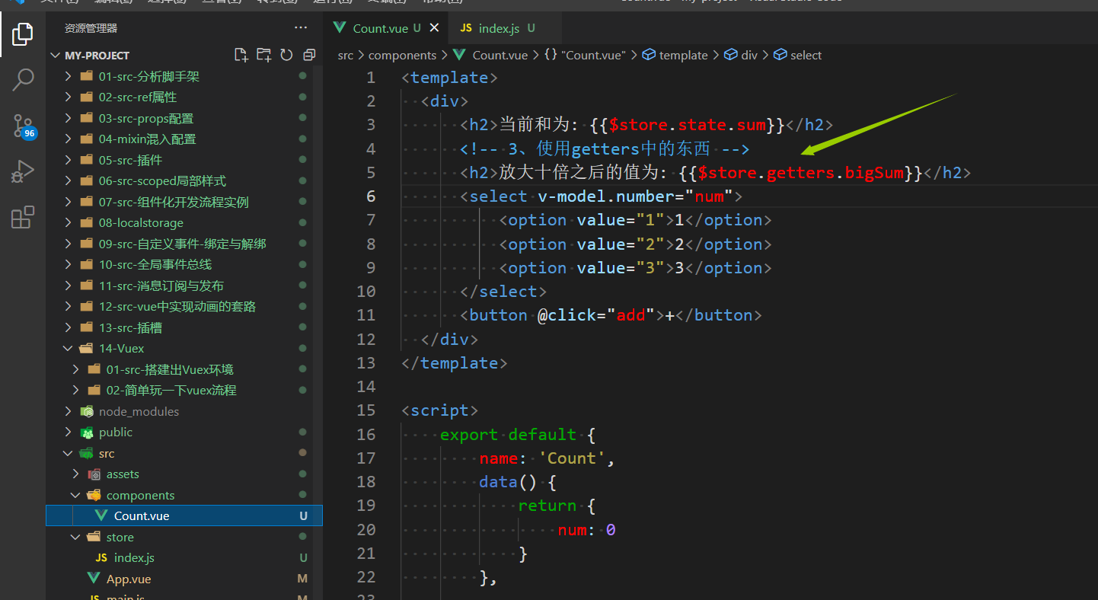1098x600 pixels.
Task: Open index.js under the store folder
Action: pos(184,558)
